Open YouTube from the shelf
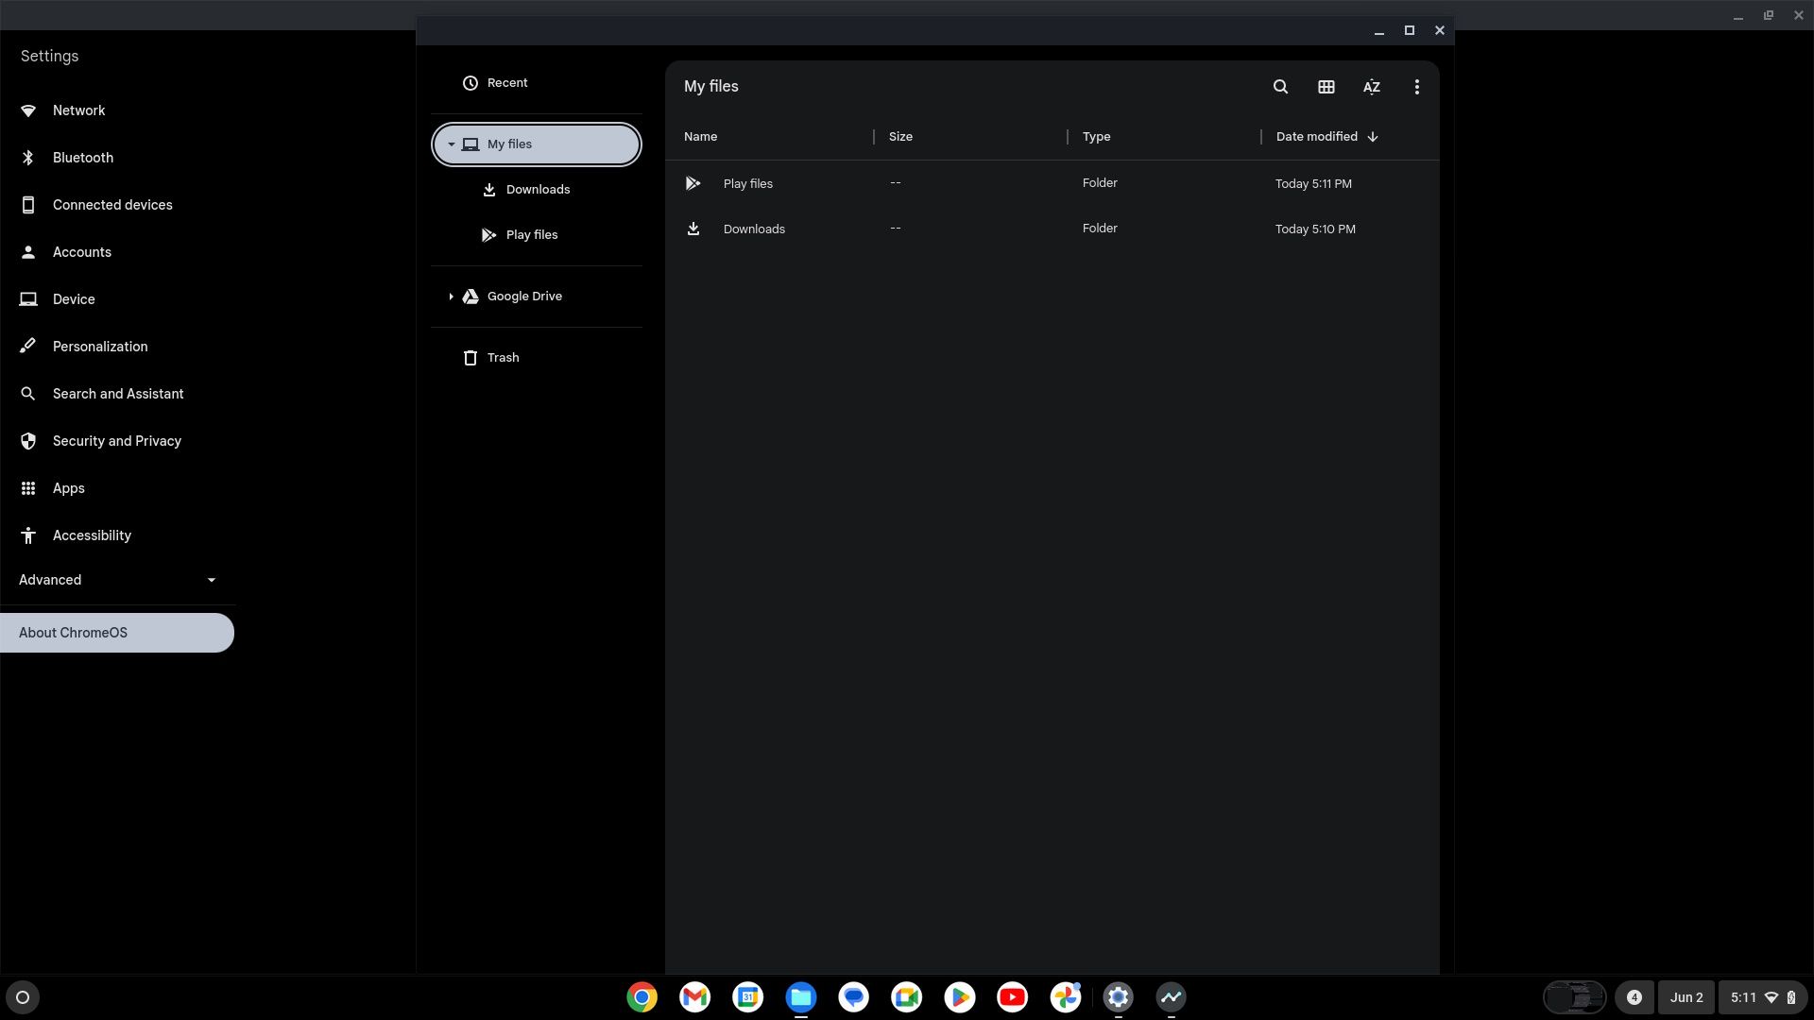The image size is (1814, 1020). click(1013, 997)
